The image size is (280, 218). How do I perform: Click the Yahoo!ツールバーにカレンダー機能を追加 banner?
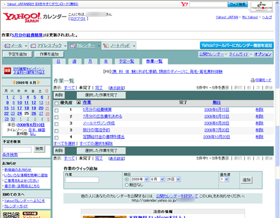(237, 45)
